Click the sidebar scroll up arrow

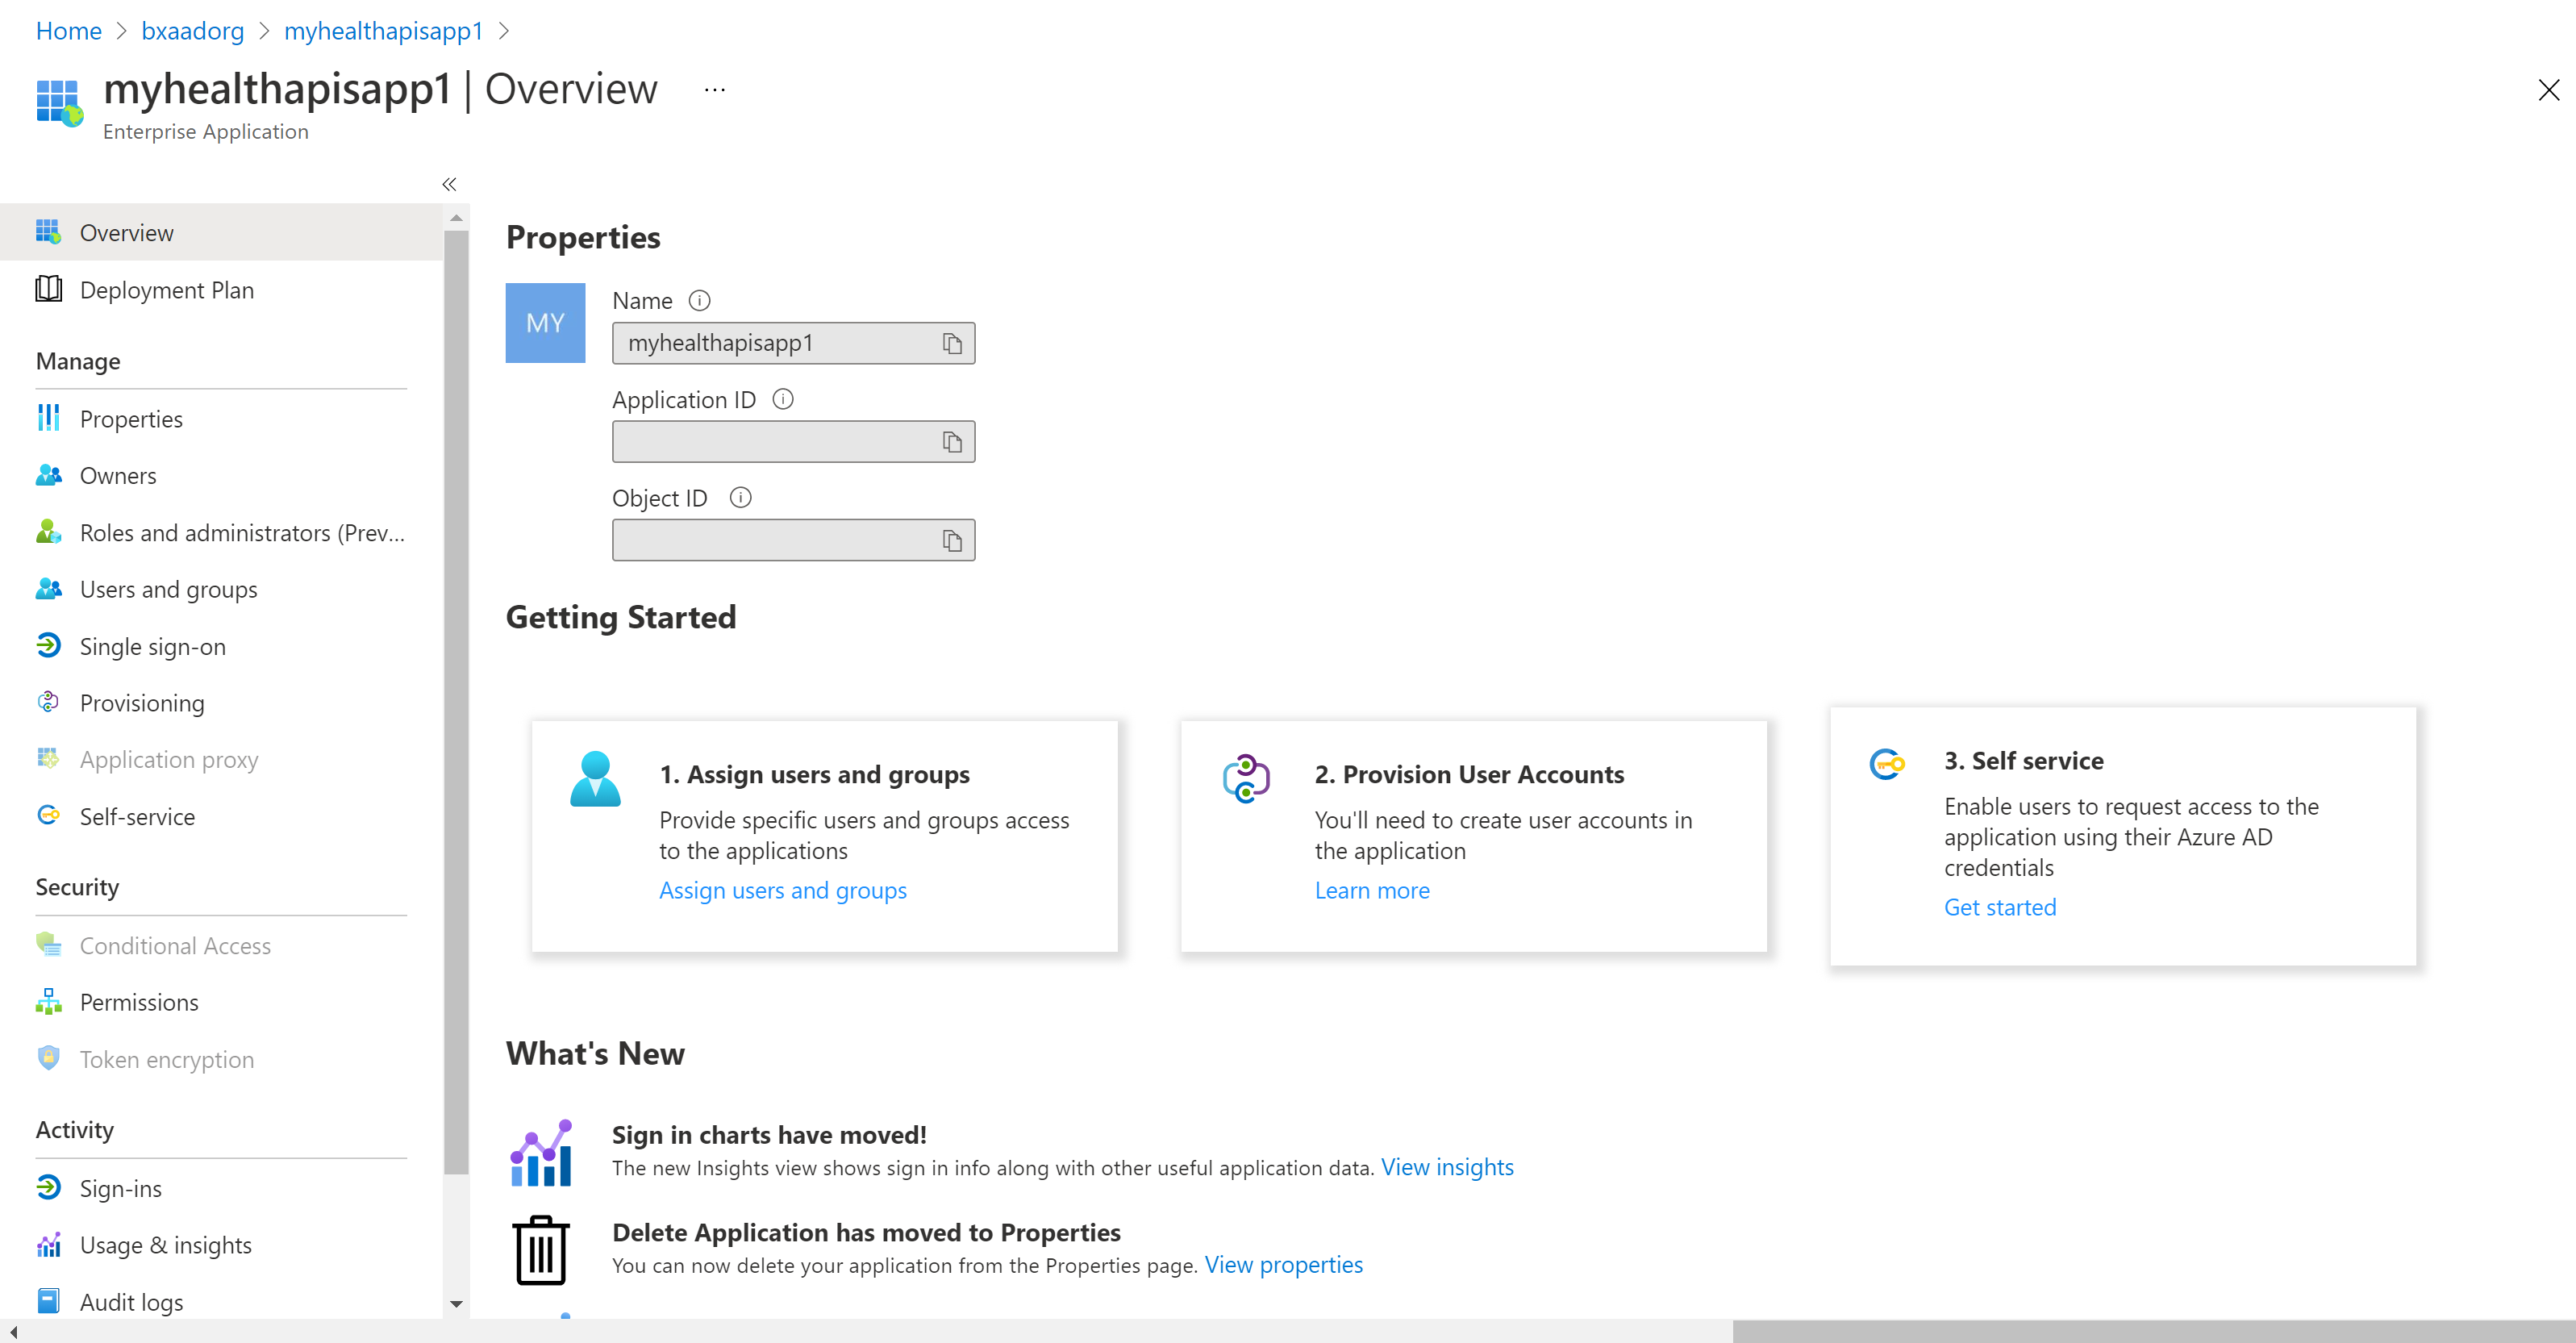[456, 218]
